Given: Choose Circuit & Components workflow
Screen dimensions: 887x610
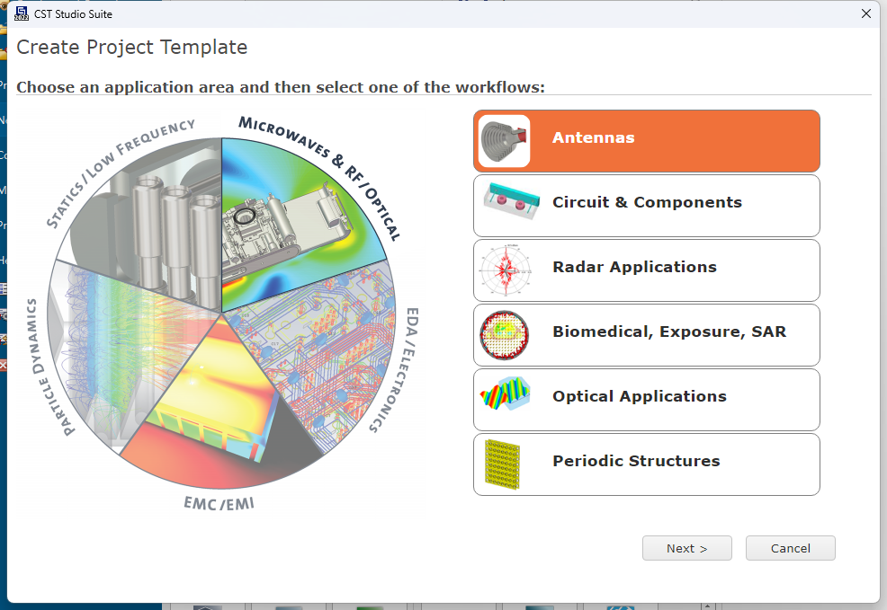Looking at the screenshot, I should pyautogui.click(x=647, y=206).
